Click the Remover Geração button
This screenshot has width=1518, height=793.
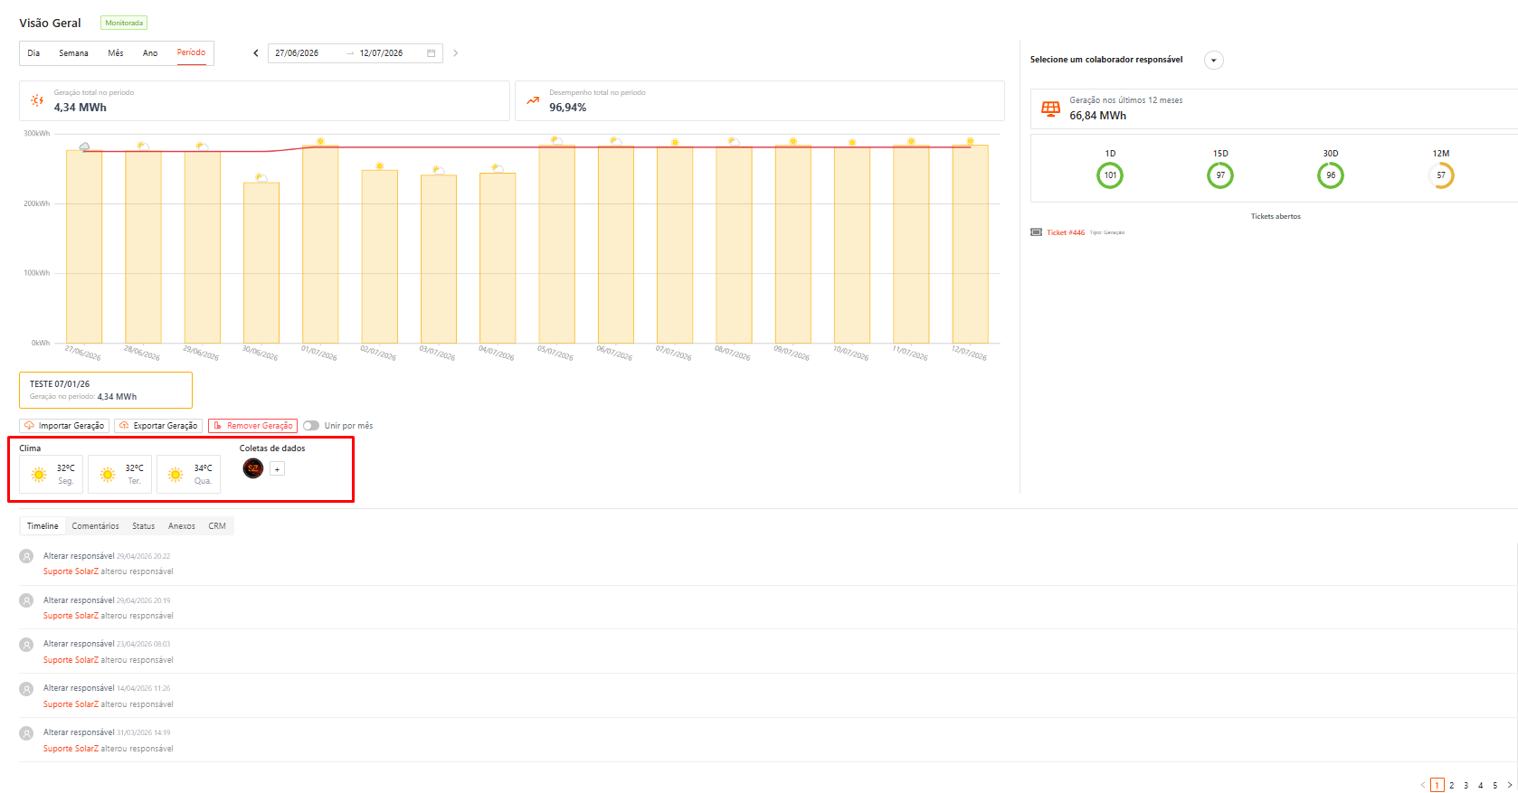point(252,426)
